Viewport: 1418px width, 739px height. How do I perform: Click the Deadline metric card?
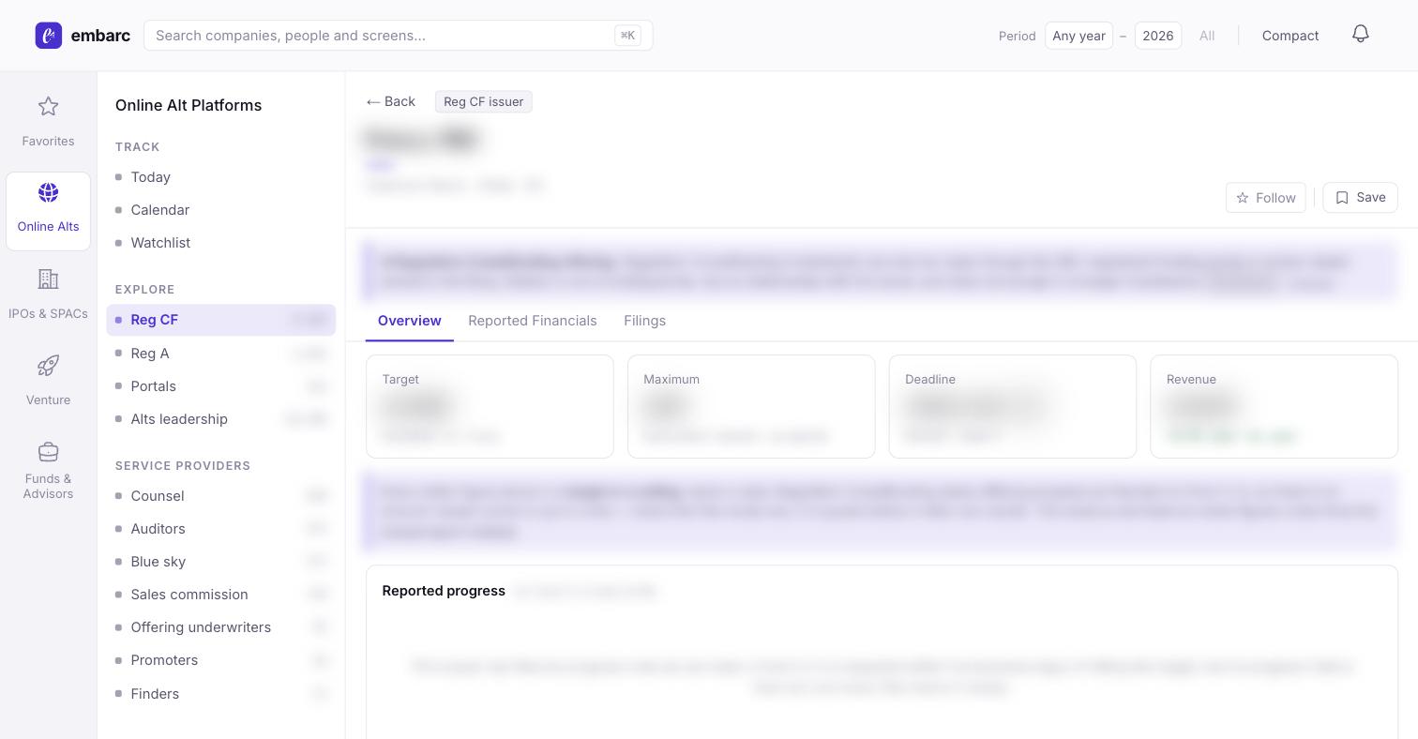pyautogui.click(x=1013, y=407)
